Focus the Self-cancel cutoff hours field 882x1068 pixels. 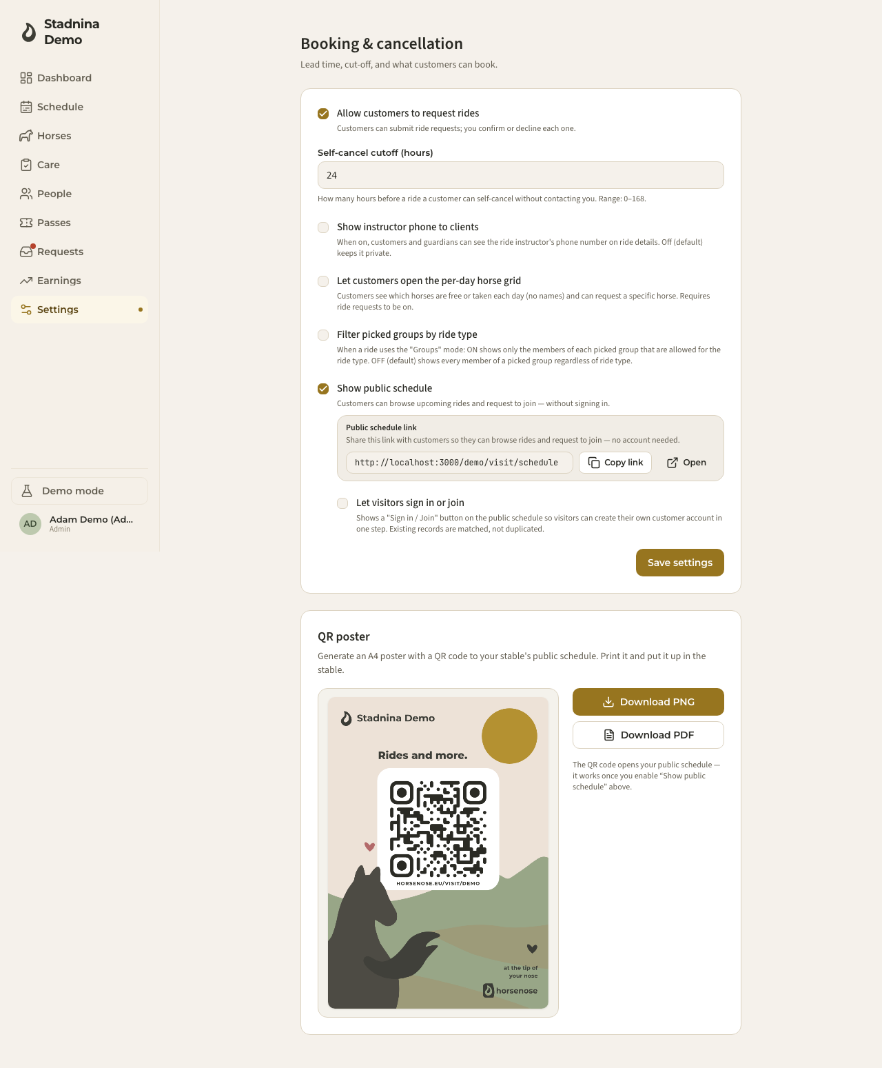click(521, 175)
